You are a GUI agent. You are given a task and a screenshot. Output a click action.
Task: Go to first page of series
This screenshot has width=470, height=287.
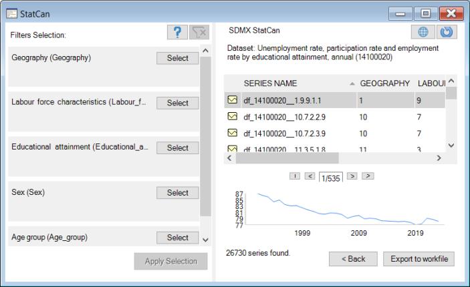coord(295,176)
